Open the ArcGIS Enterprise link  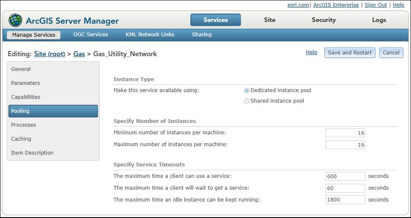click(x=336, y=5)
